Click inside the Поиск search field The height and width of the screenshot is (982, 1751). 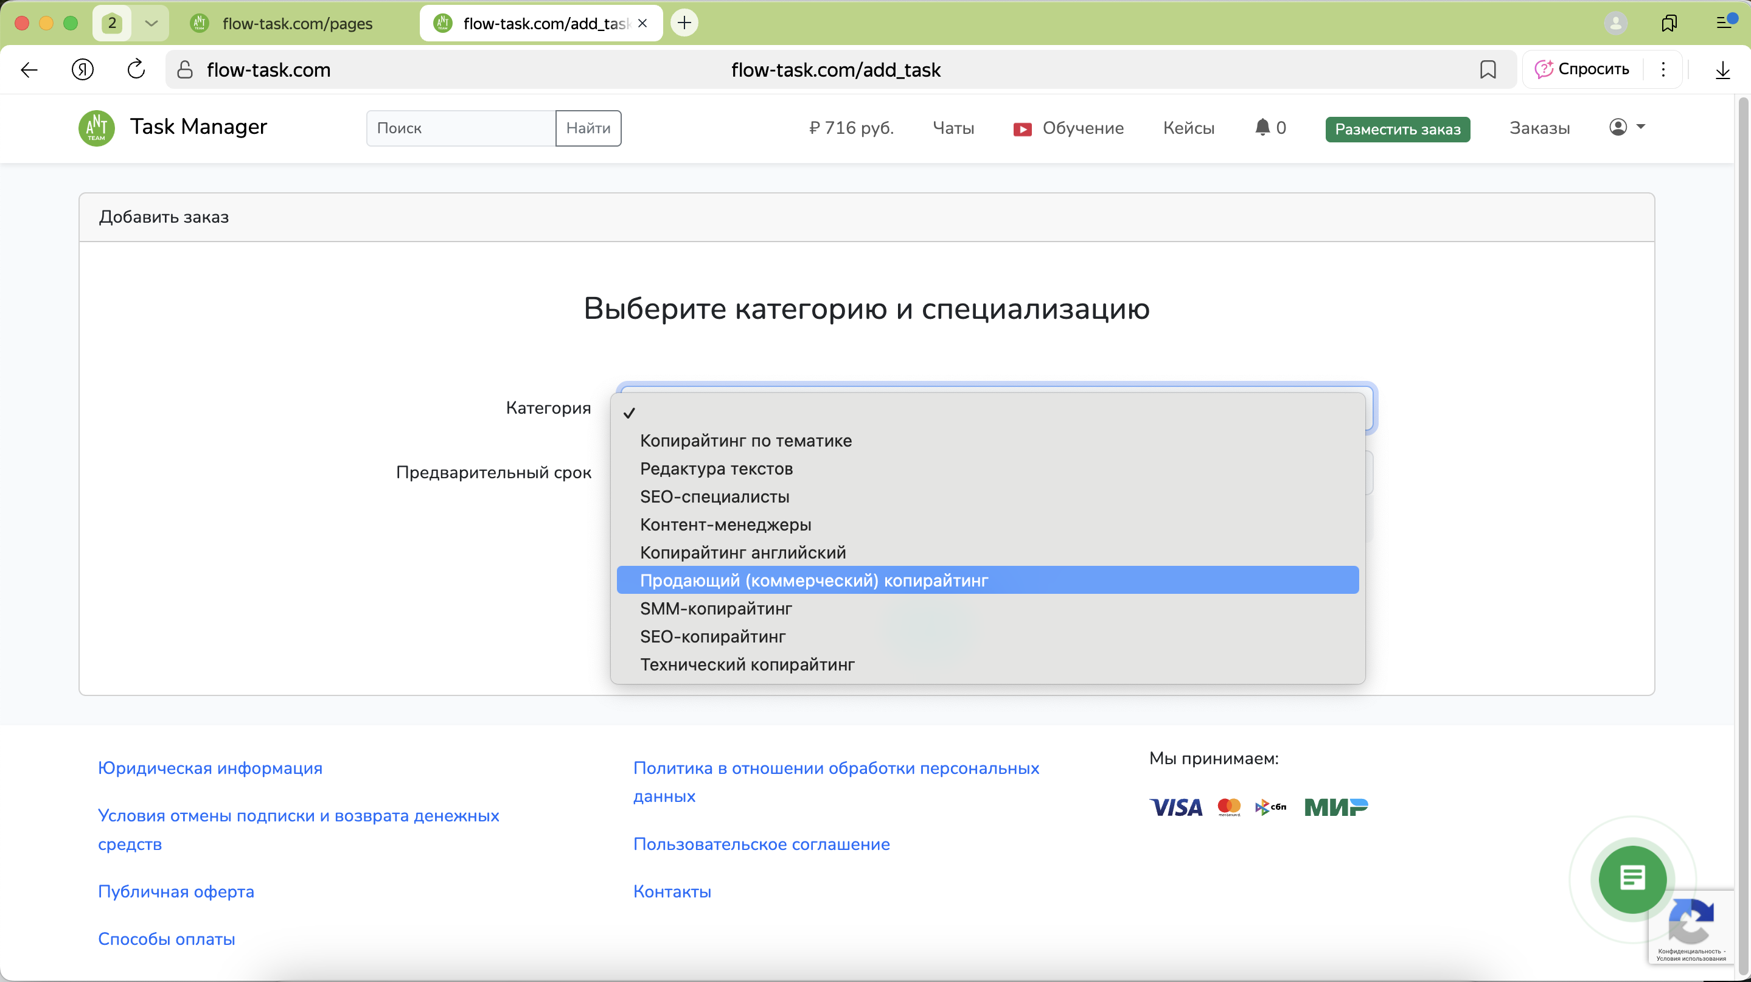coord(459,128)
